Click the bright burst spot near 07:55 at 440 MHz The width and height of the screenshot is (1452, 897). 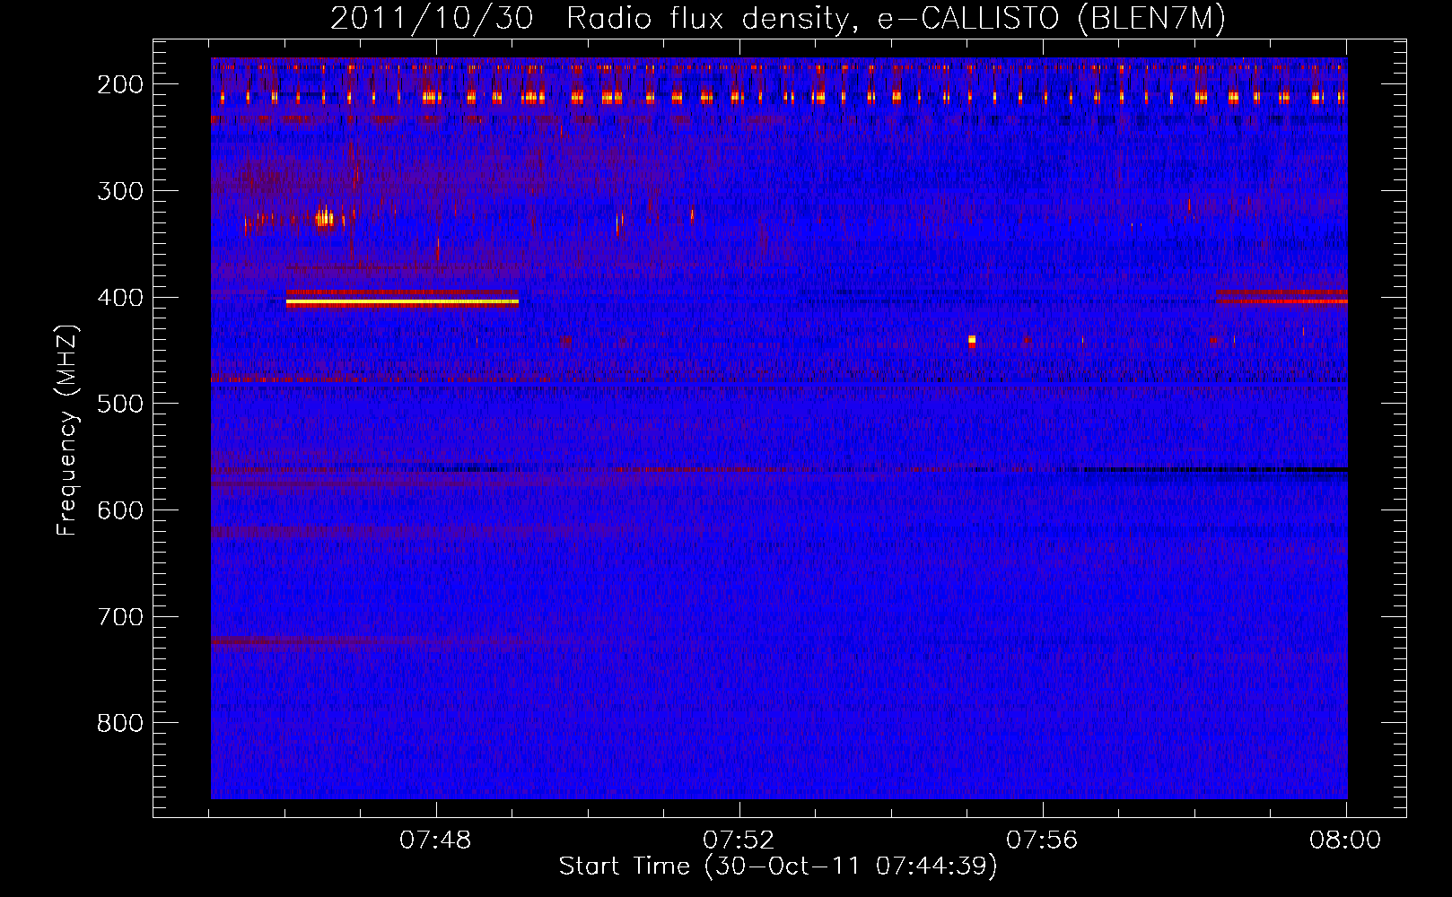click(972, 341)
